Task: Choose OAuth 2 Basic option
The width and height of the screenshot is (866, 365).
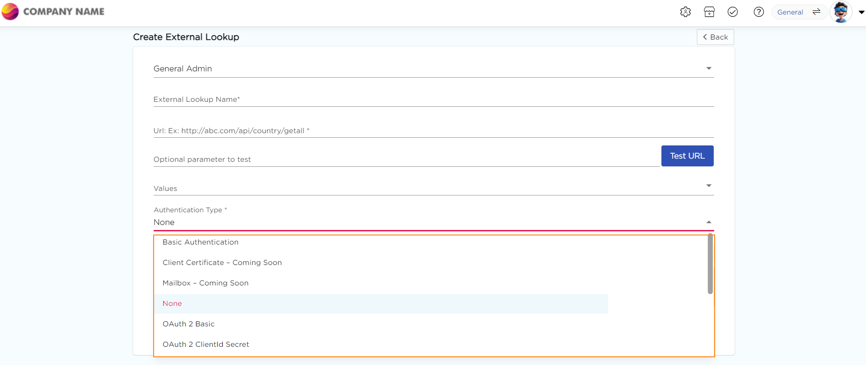Action: (189, 324)
